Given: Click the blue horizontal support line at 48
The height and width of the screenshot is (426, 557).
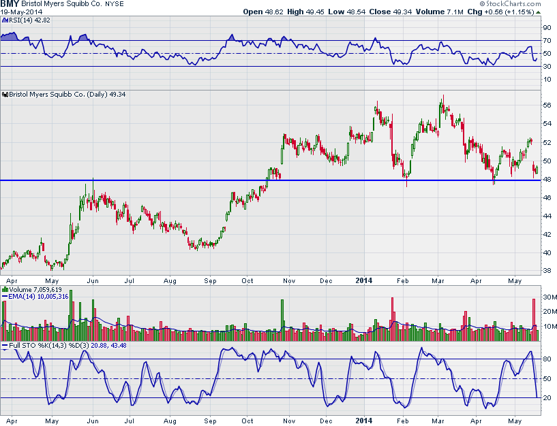Looking at the screenshot, I should [271, 180].
